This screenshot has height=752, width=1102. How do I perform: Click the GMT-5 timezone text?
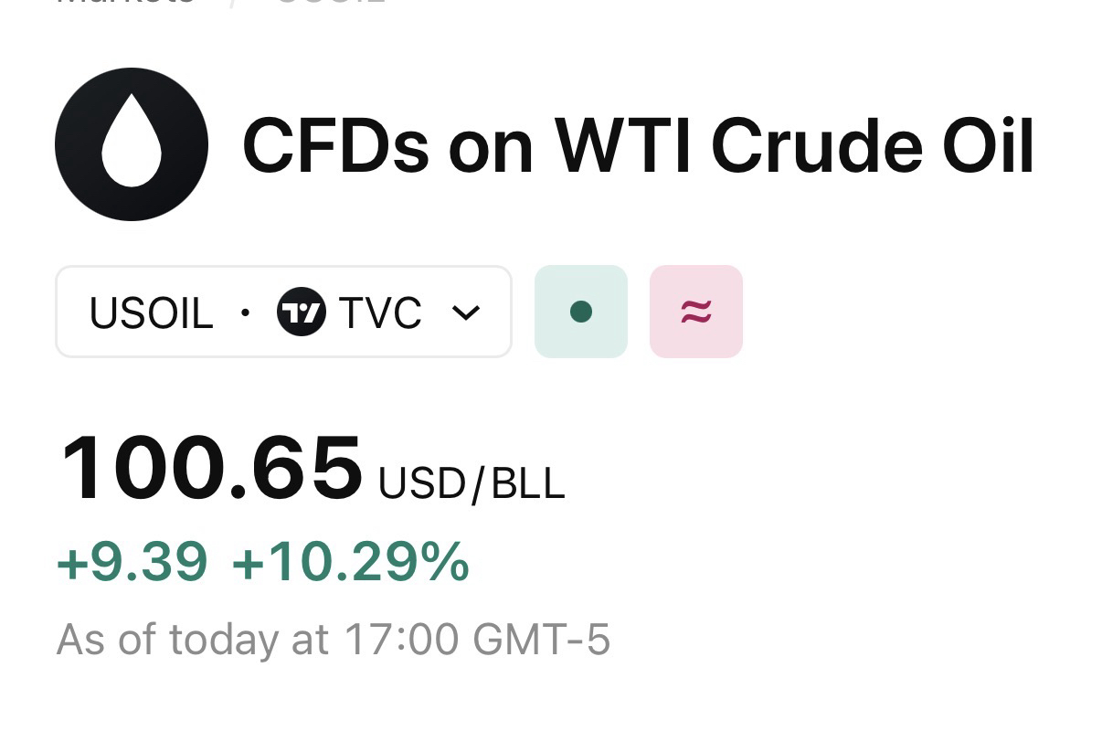click(x=541, y=639)
